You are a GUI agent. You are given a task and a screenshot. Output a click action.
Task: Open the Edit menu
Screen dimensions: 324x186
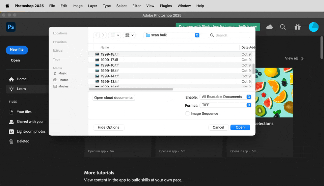tap(64, 6)
